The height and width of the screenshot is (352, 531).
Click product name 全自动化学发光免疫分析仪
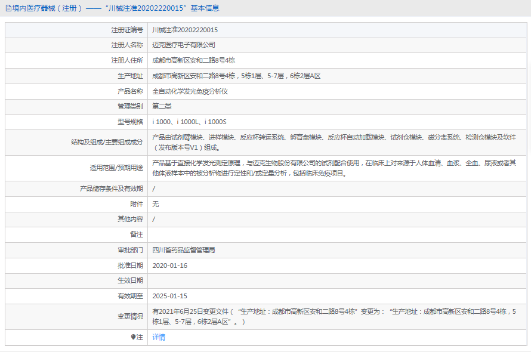click(x=190, y=91)
